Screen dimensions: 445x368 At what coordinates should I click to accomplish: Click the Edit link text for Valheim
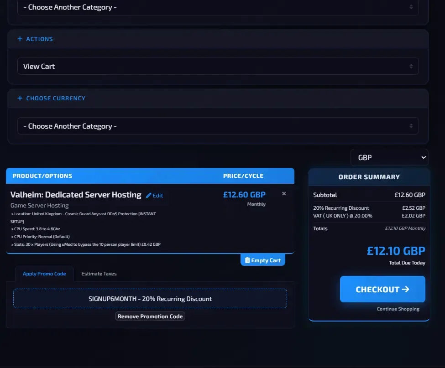pos(158,196)
